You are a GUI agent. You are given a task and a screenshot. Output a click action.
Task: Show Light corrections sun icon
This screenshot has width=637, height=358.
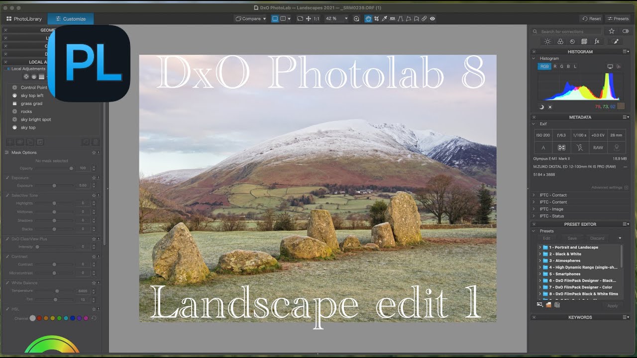[x=548, y=41]
